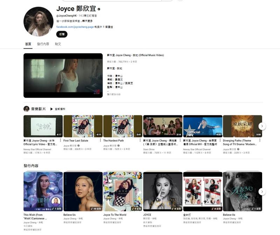Click the small avatar beside 音樂影片
Image resolution: width=280 pixels, height=235 pixels.
[x=27, y=109]
